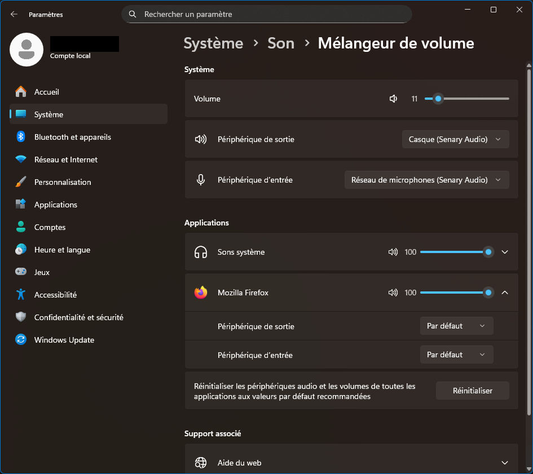This screenshot has width=533, height=474.
Task: Click the user account avatar
Action: pyautogui.click(x=27, y=50)
